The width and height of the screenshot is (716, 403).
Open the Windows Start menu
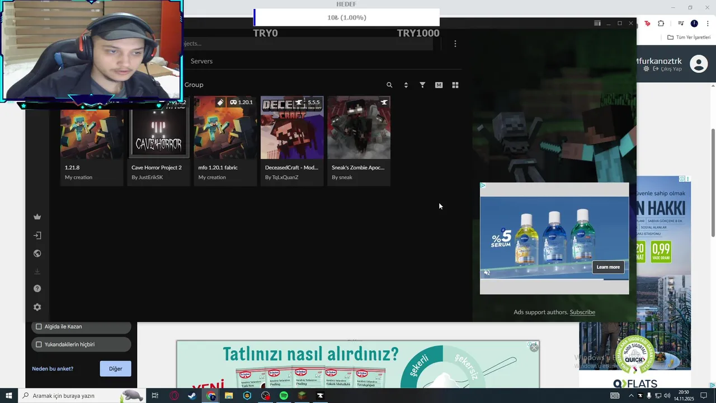[9, 396]
